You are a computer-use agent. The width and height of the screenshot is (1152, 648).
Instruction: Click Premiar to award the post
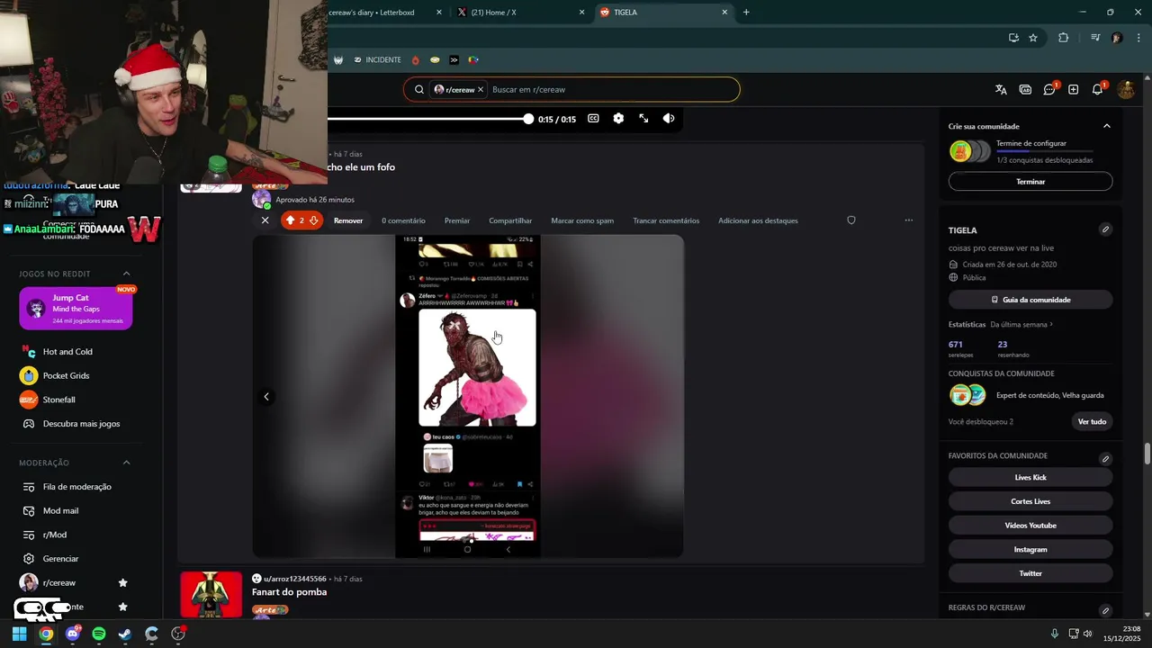457,220
